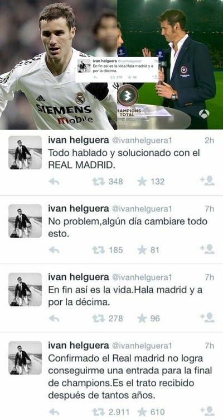
Task: Retweet the tweet showing 185 retweets
Action: 97,250
